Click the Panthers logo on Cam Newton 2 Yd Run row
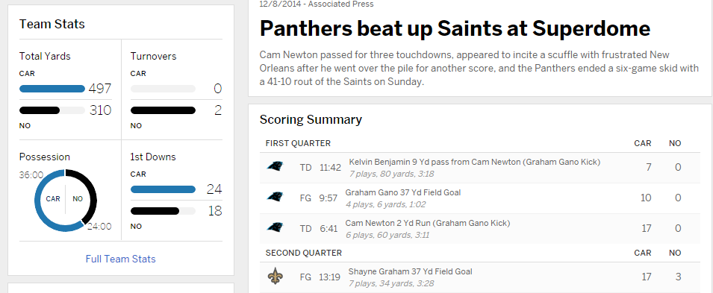The width and height of the screenshot is (713, 293). click(275, 227)
